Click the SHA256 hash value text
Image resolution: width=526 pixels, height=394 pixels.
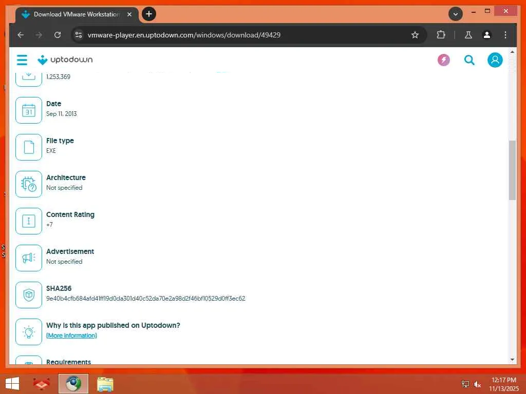pyautogui.click(x=145, y=299)
